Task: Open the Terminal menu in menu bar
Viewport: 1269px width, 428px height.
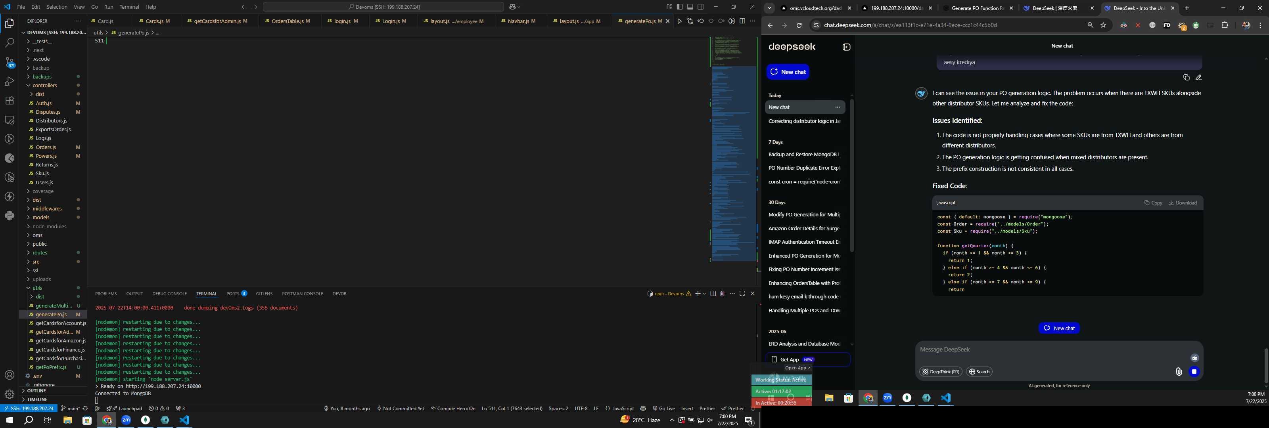Action: click(x=129, y=7)
